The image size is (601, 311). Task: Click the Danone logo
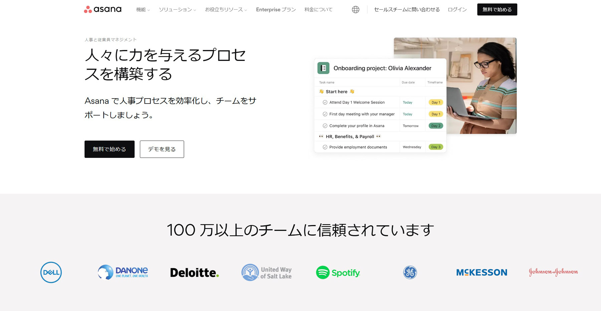pyautogui.click(x=123, y=272)
